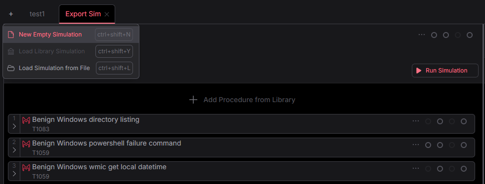Expand the Benign Windows powershell failure command row
The height and width of the screenshot is (184, 485).
click(x=14, y=150)
